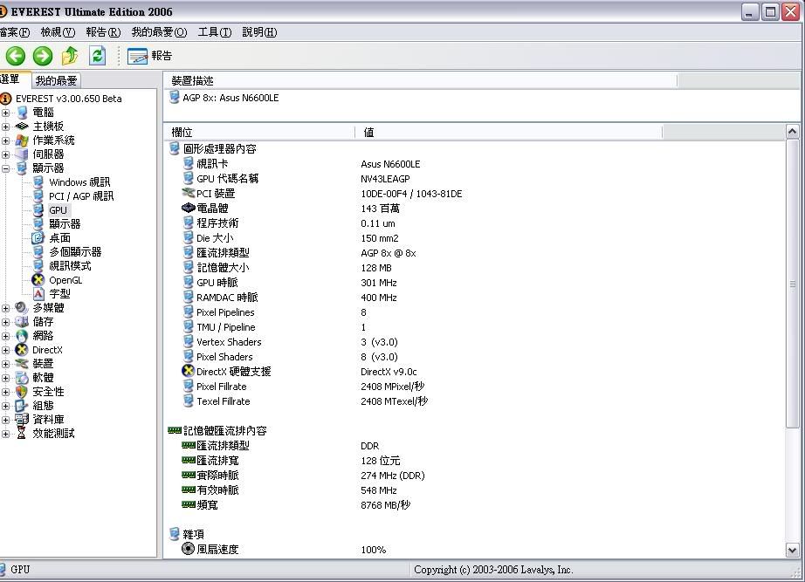Click the 裝置 devices icon
The image size is (805, 582).
[x=22, y=363]
